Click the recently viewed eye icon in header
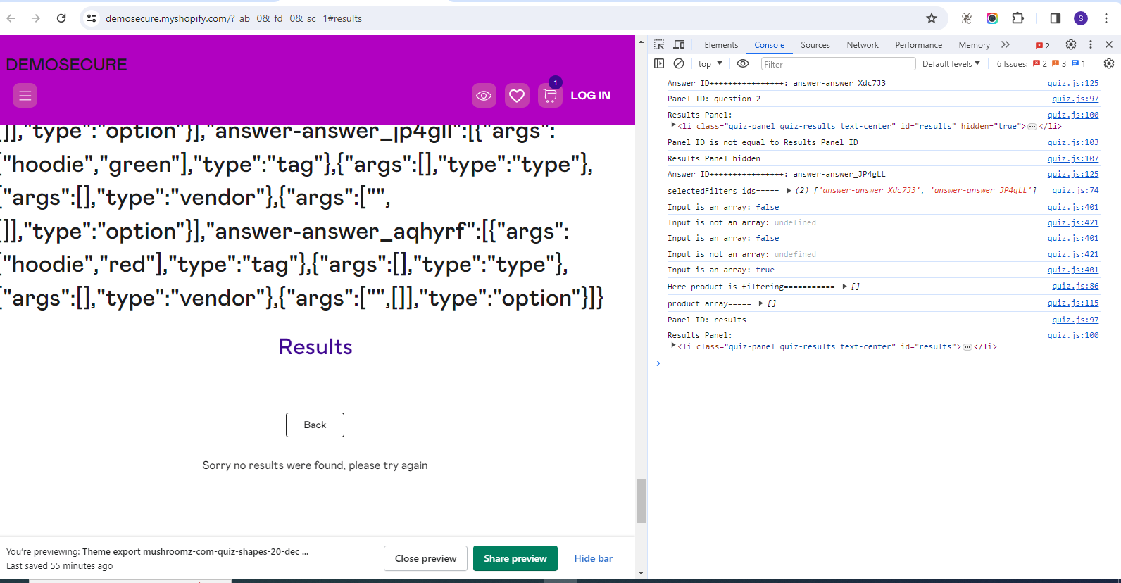Image resolution: width=1121 pixels, height=583 pixels. [x=484, y=95]
